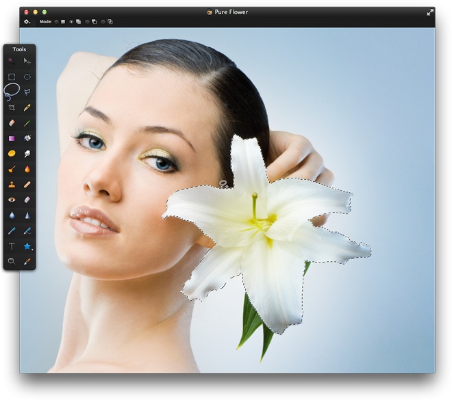This screenshot has height=400, width=452.
Task: Activate the Crop tool
Action: pyautogui.click(x=12, y=107)
